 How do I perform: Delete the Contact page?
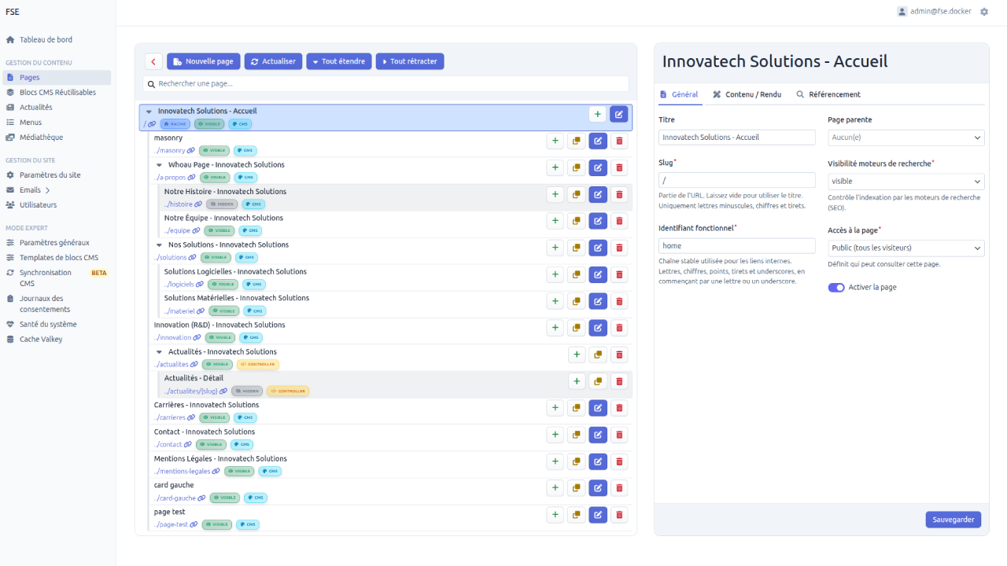coord(619,435)
